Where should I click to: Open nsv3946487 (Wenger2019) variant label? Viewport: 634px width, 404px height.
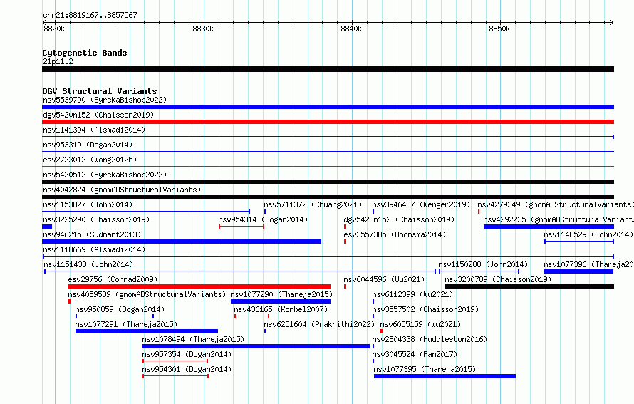421,204
